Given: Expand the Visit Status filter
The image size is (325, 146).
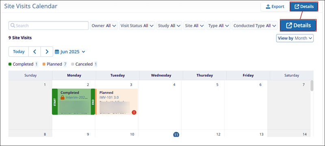Looking at the screenshot, I should (x=137, y=25).
